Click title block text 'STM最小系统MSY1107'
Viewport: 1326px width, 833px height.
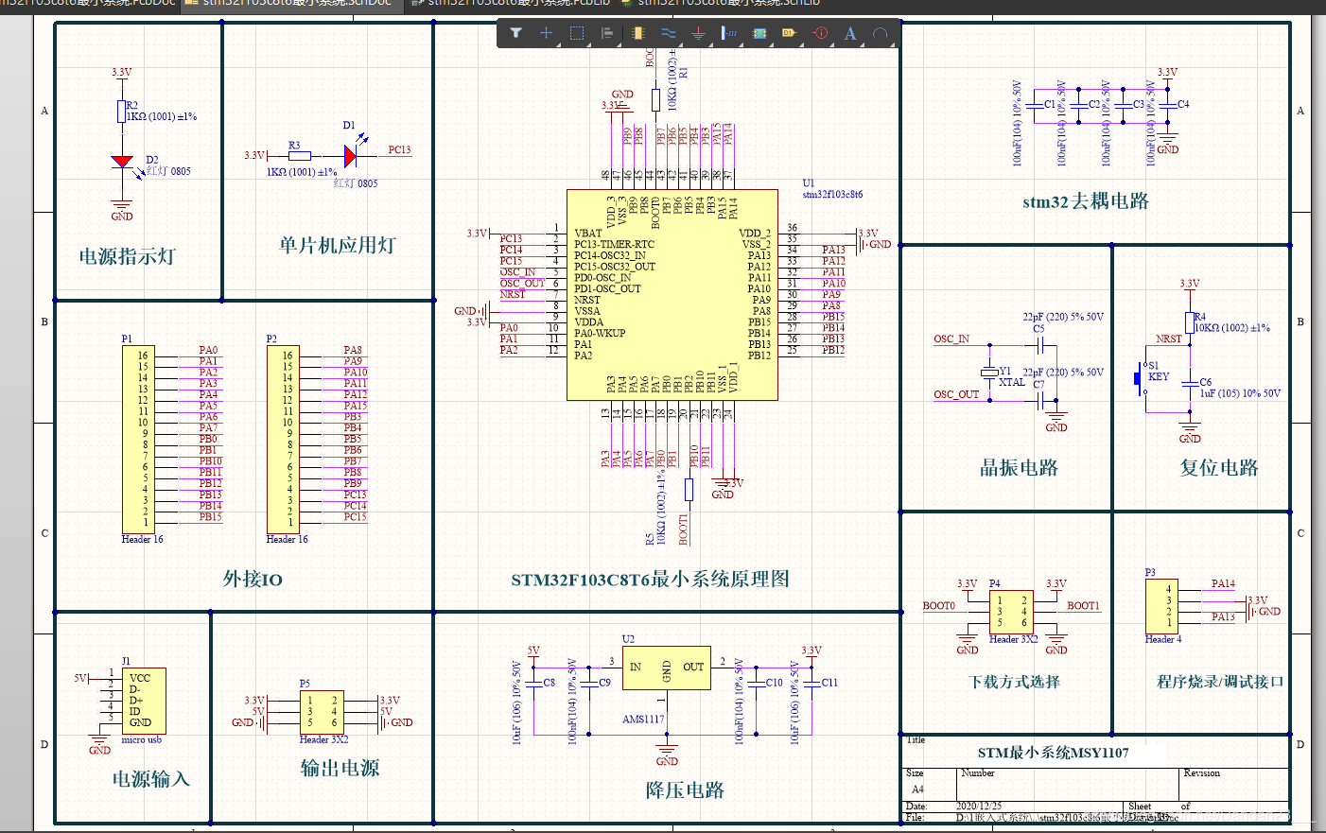[1053, 753]
